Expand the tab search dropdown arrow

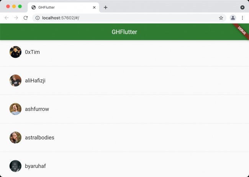pyautogui.click(x=242, y=7)
